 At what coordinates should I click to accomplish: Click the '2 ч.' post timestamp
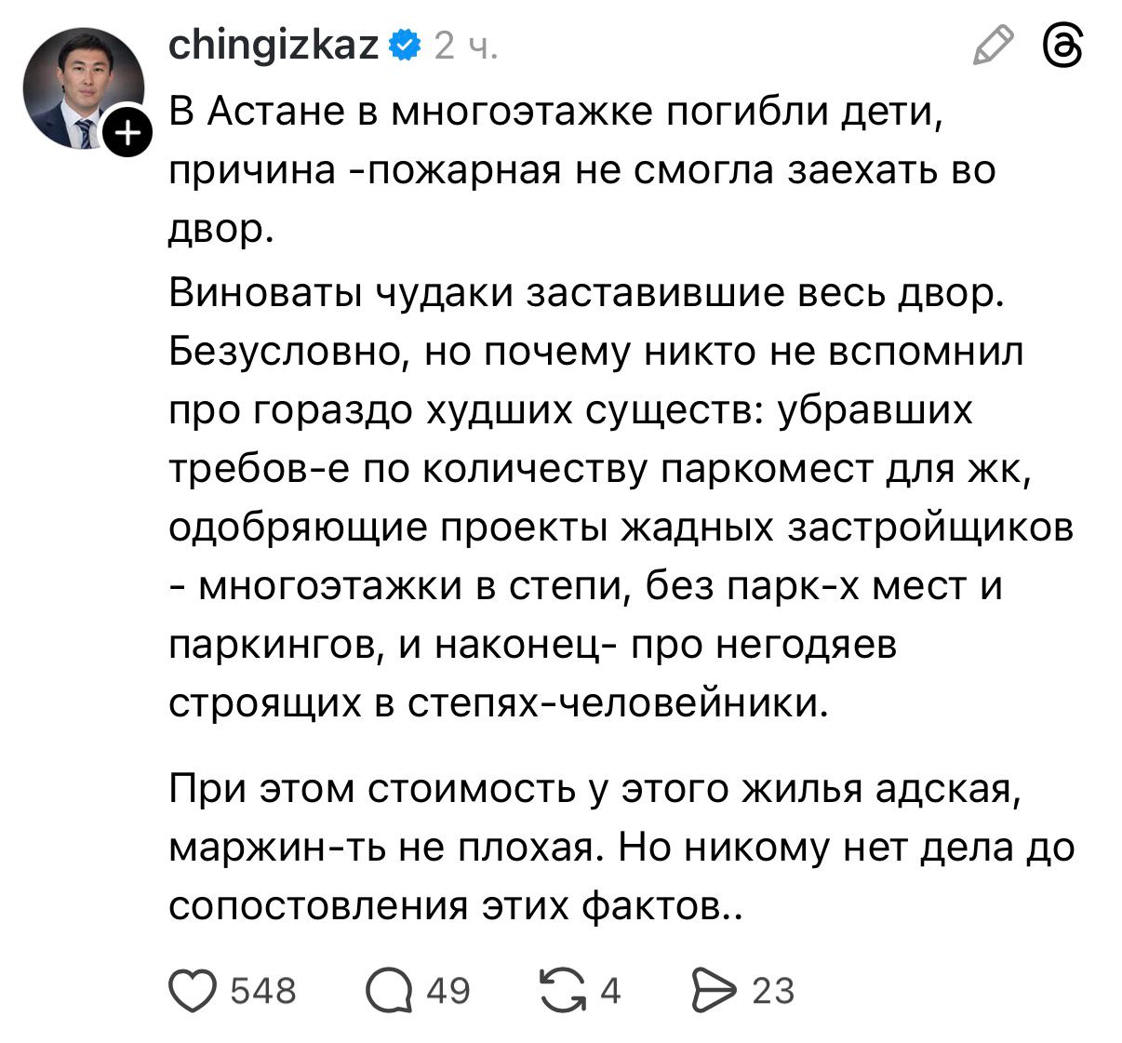coord(466,46)
